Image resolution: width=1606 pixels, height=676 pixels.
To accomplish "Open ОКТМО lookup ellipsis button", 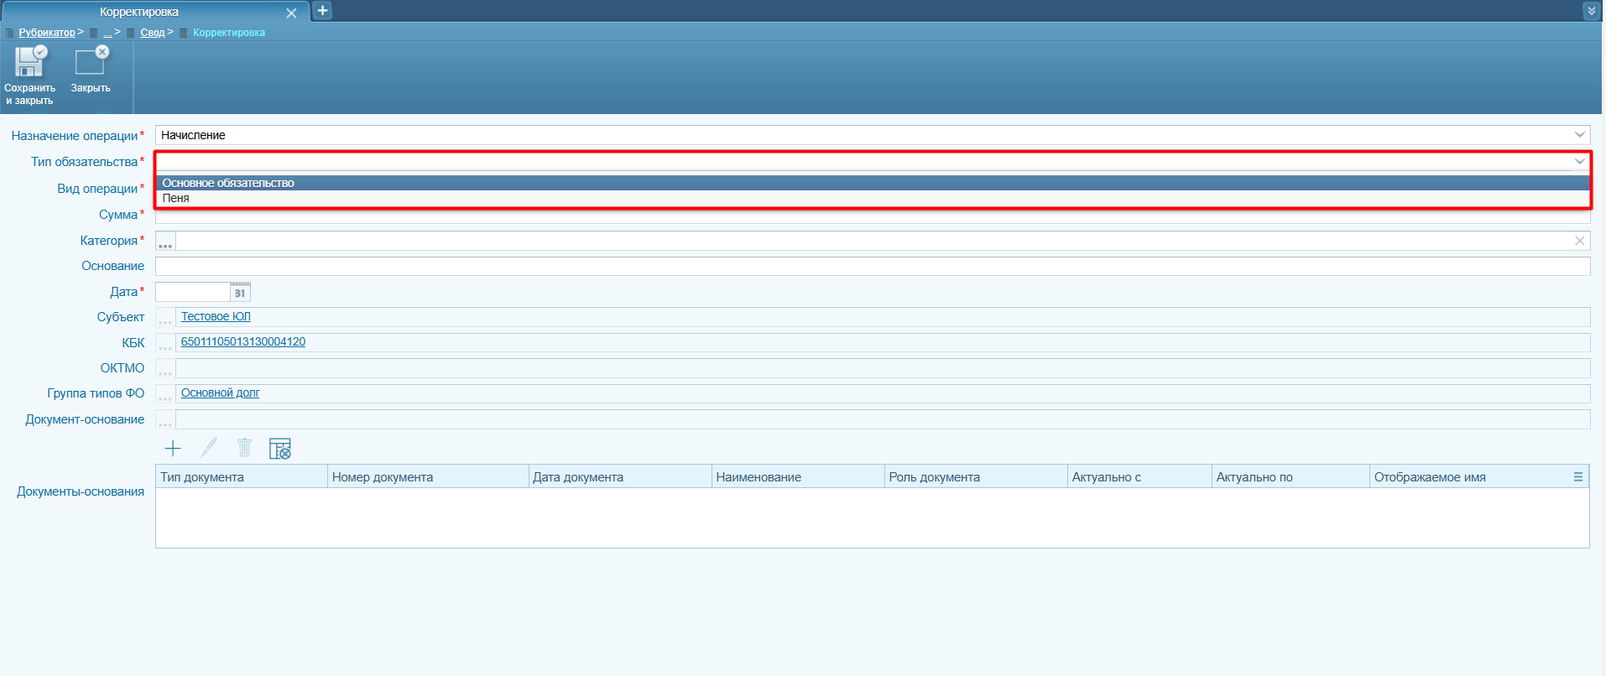I will [x=165, y=368].
